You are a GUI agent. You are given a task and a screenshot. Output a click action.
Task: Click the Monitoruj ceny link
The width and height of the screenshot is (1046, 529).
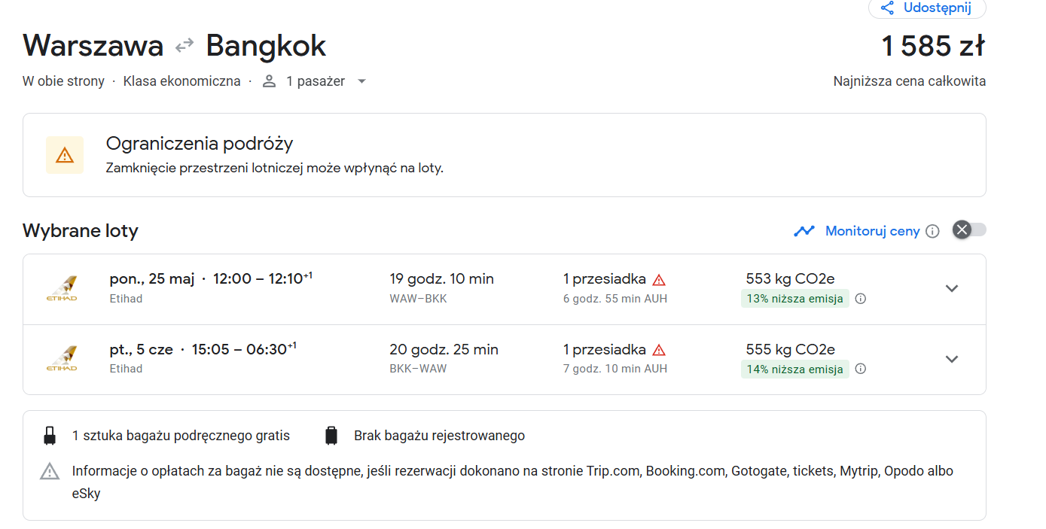(x=873, y=231)
